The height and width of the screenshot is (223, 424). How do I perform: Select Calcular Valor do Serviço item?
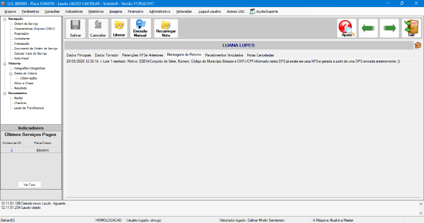coord(31,54)
